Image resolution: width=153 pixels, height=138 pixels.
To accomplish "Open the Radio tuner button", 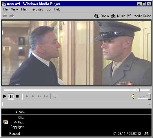I will click(101, 16).
